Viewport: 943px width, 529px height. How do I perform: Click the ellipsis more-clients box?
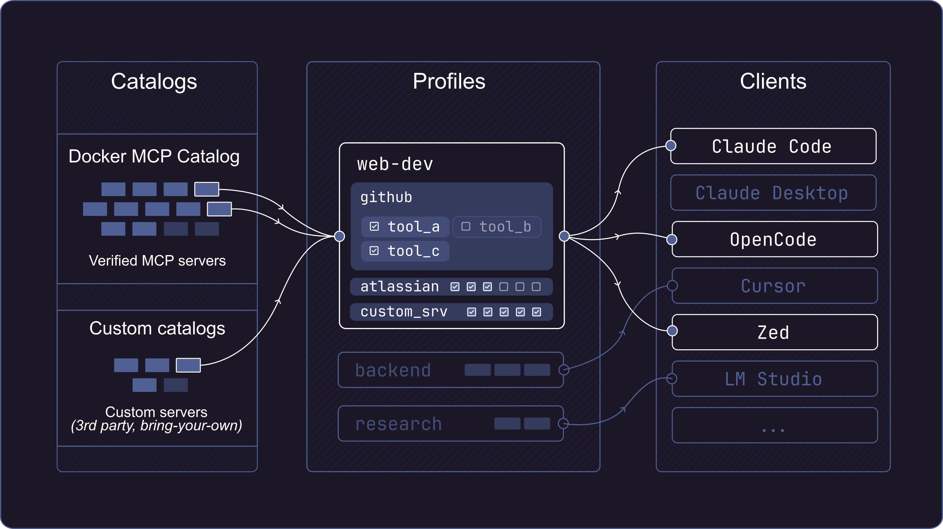tap(775, 425)
